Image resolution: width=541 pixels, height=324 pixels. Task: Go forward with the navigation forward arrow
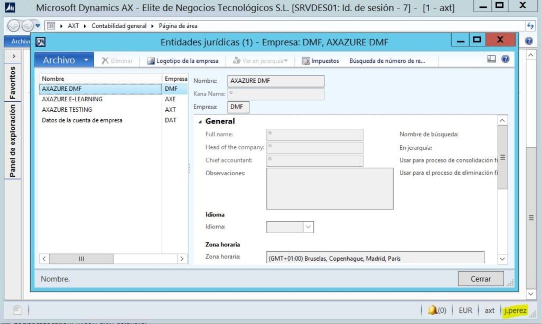[x=27, y=25]
